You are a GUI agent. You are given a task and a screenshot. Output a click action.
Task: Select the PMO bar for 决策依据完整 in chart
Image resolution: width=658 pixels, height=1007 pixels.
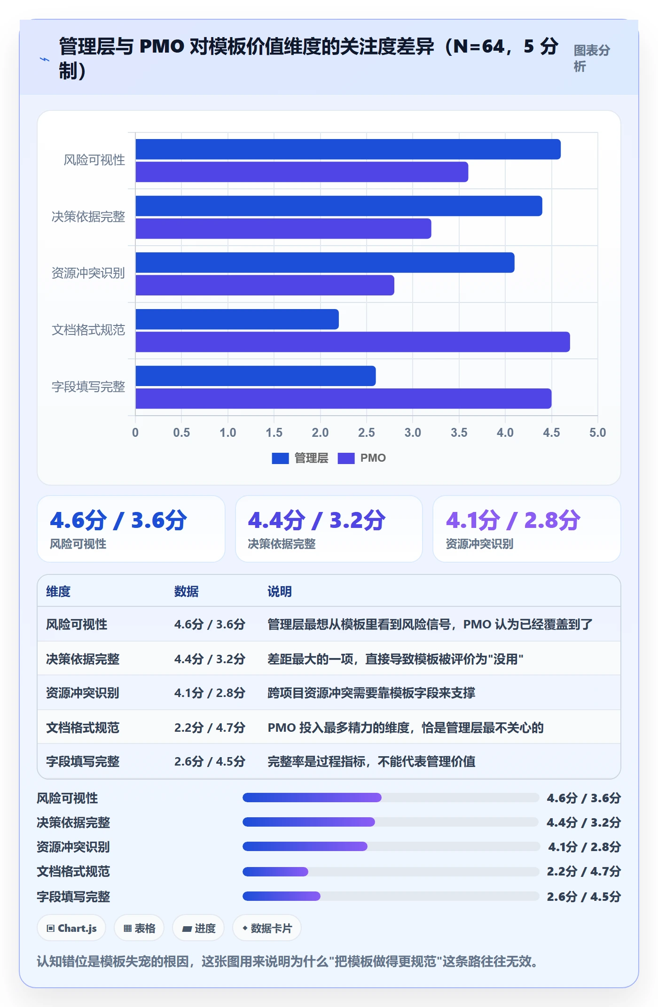click(x=283, y=229)
